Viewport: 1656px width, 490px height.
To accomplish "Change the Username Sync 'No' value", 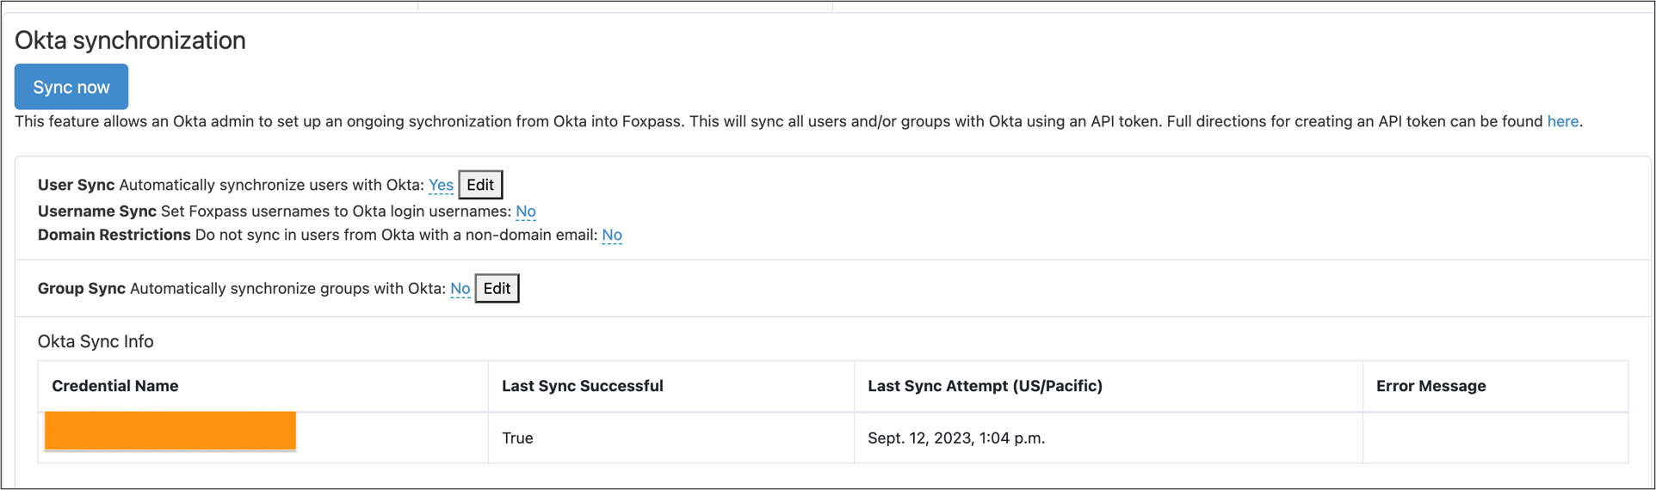I will [526, 211].
